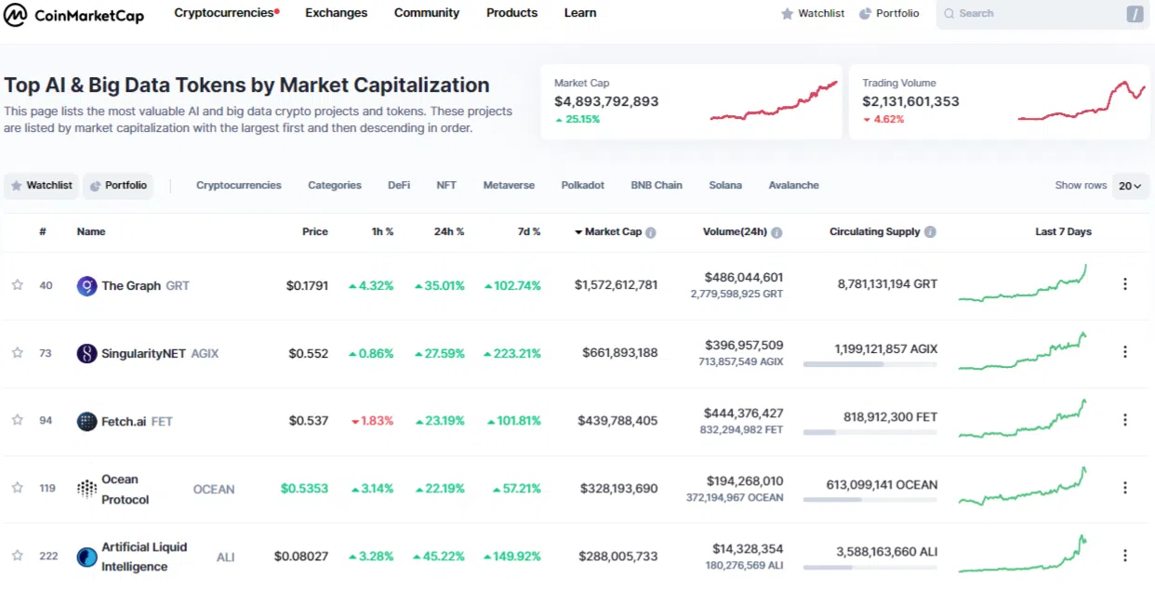This screenshot has width=1155, height=589.
Task: Open the Learn top menu
Action: (x=580, y=13)
